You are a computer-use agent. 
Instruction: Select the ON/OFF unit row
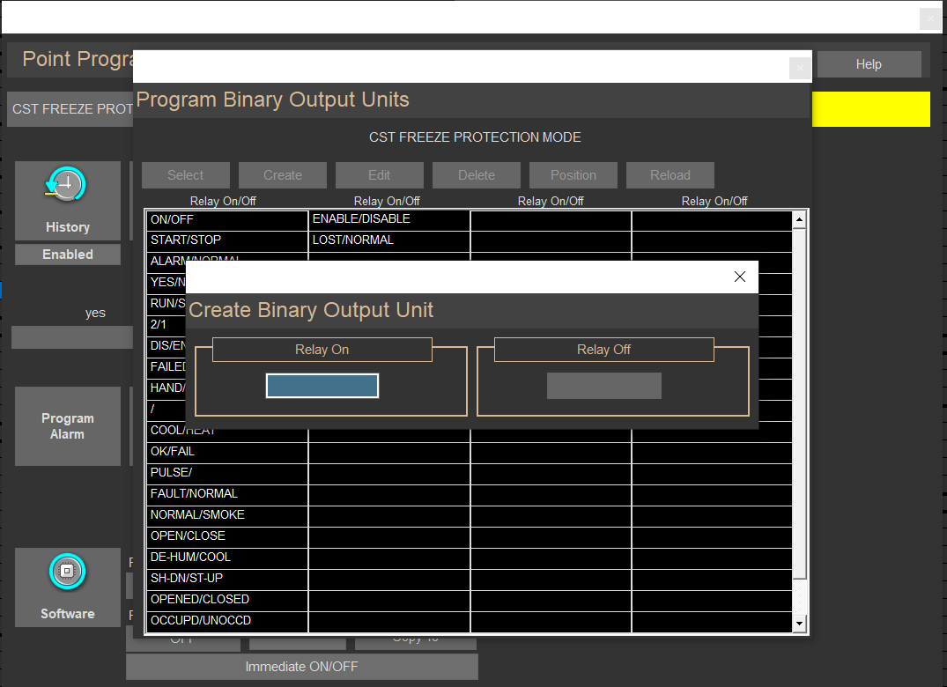click(x=227, y=219)
